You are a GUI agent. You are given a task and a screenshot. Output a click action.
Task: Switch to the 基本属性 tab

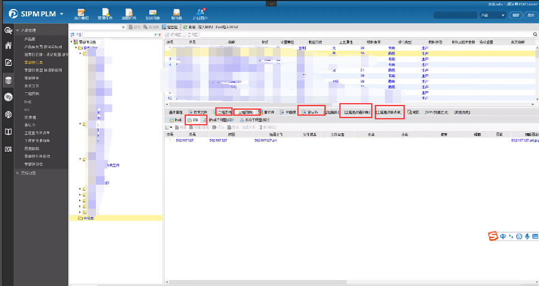tap(175, 112)
